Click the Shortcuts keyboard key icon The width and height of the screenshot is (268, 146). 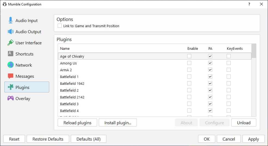click(10, 54)
